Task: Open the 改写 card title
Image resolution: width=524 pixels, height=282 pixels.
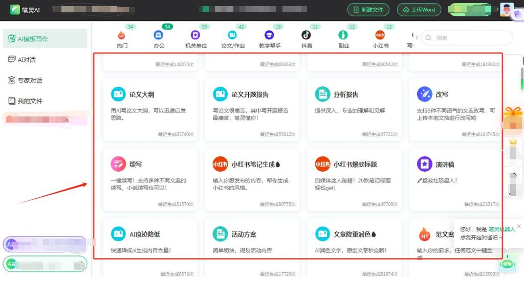Action: tap(442, 95)
